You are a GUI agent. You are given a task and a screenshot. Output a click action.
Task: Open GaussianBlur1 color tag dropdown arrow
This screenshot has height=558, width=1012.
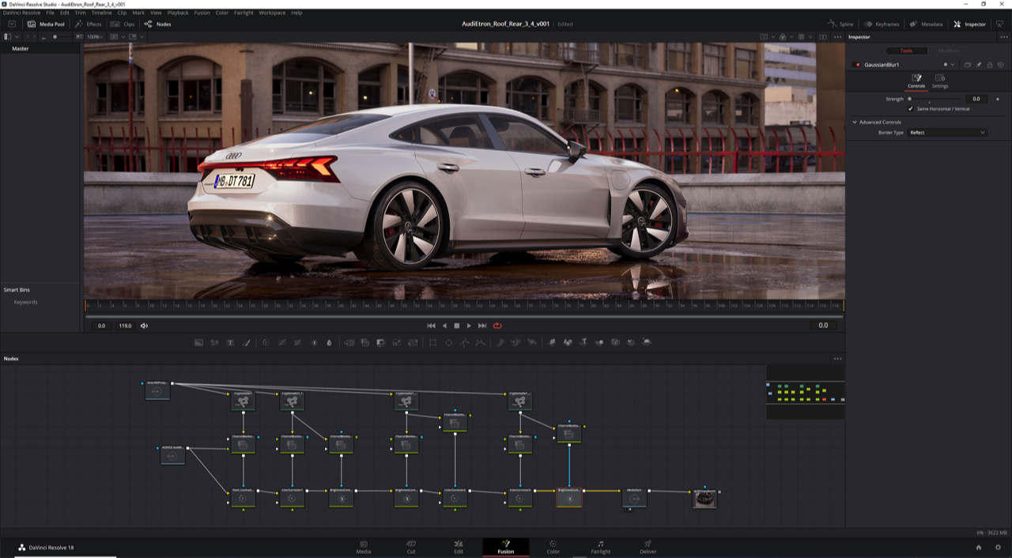point(953,65)
